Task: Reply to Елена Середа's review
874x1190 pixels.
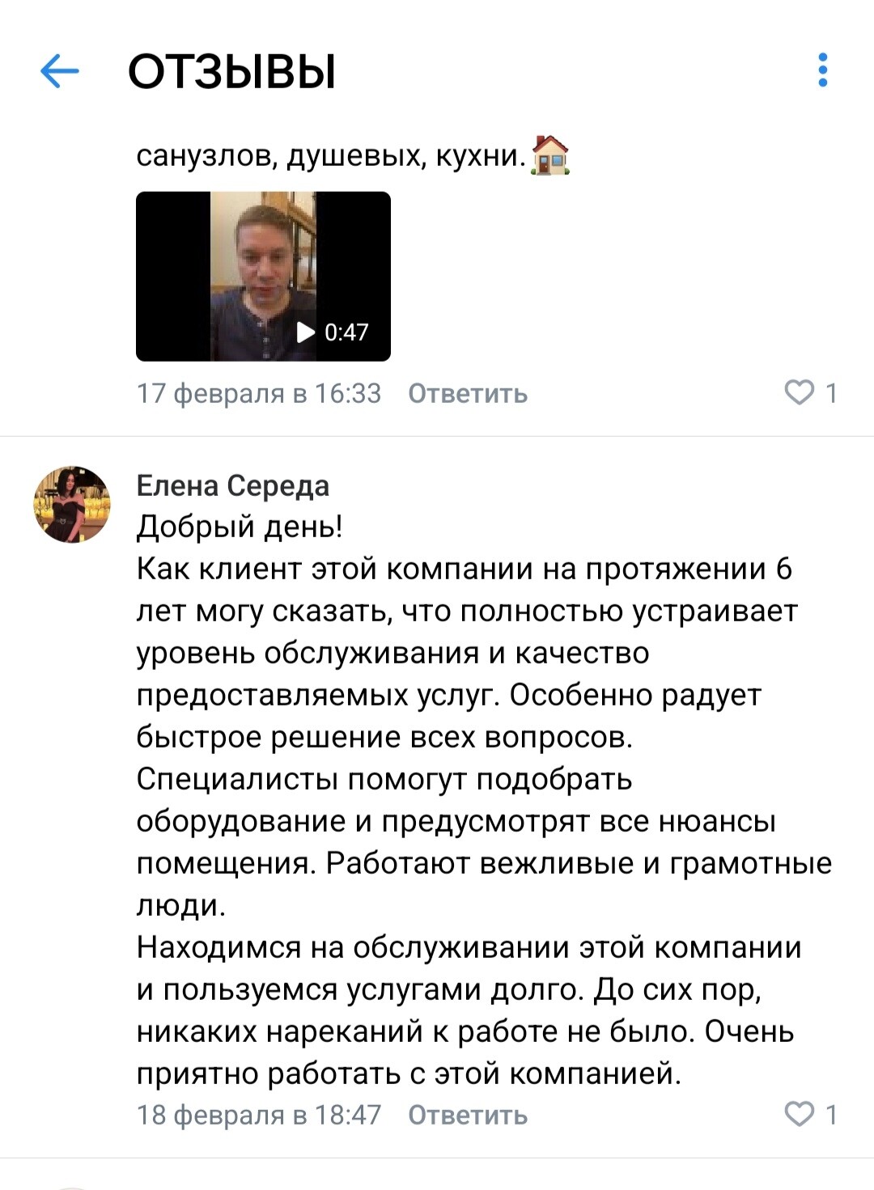Action: click(468, 1115)
